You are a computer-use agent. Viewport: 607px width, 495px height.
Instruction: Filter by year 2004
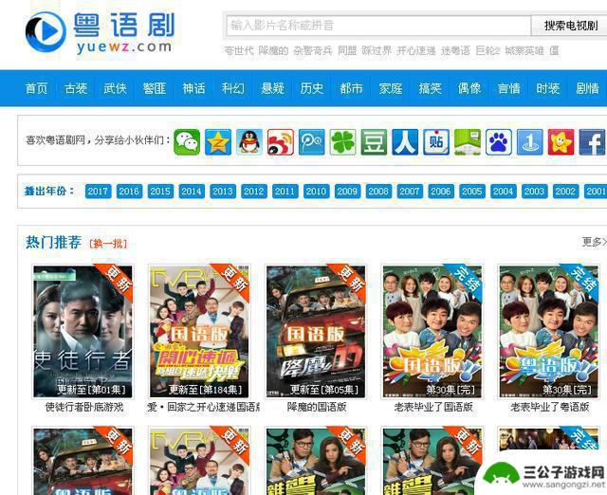[504, 191]
